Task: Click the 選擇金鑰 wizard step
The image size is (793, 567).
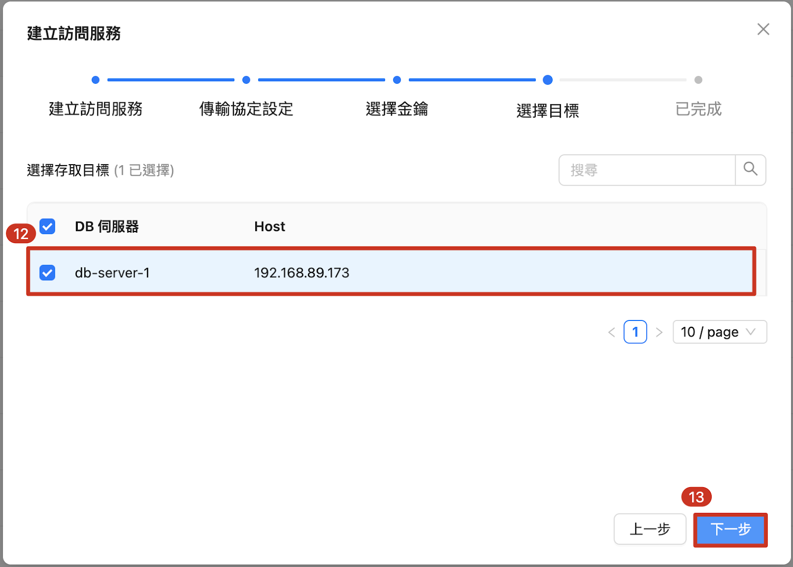Action: pyautogui.click(x=396, y=109)
